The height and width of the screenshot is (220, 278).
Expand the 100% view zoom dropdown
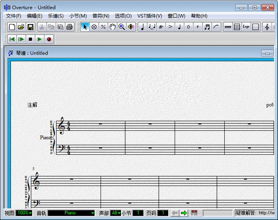[x=24, y=213]
